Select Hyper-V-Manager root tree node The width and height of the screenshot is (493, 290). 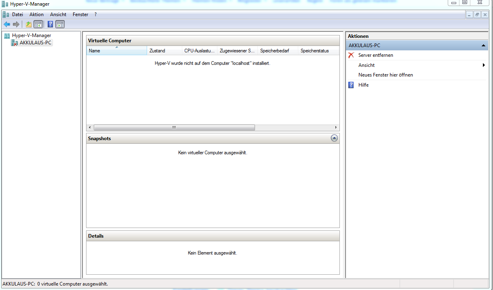click(32, 35)
